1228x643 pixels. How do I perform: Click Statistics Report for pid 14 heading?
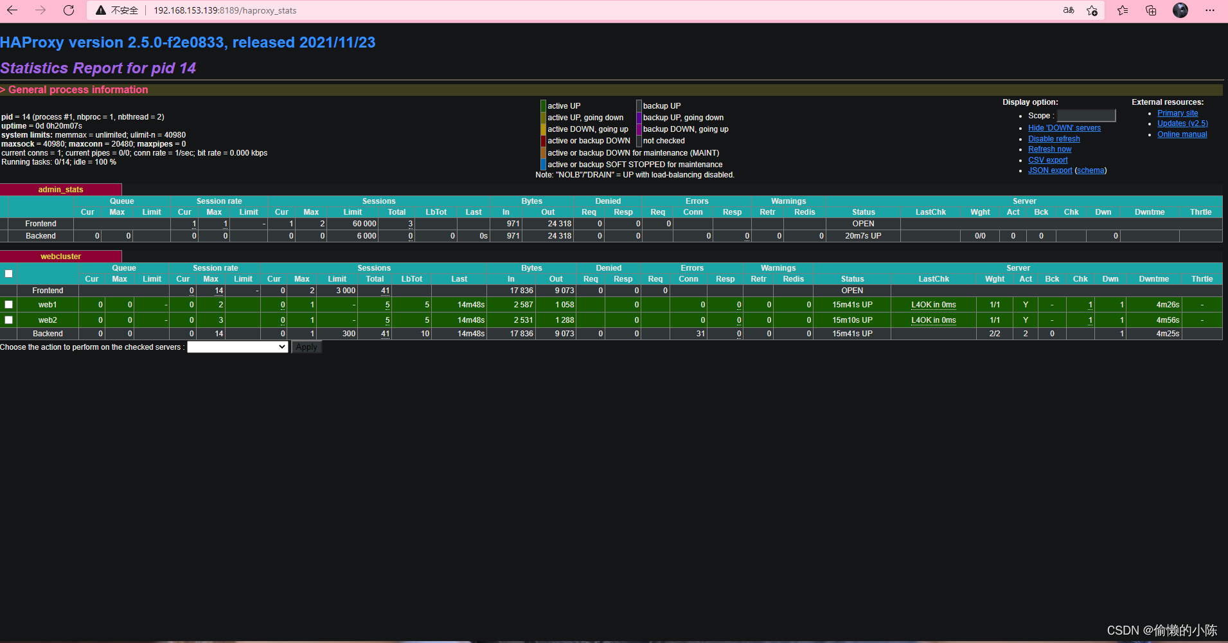(98, 68)
